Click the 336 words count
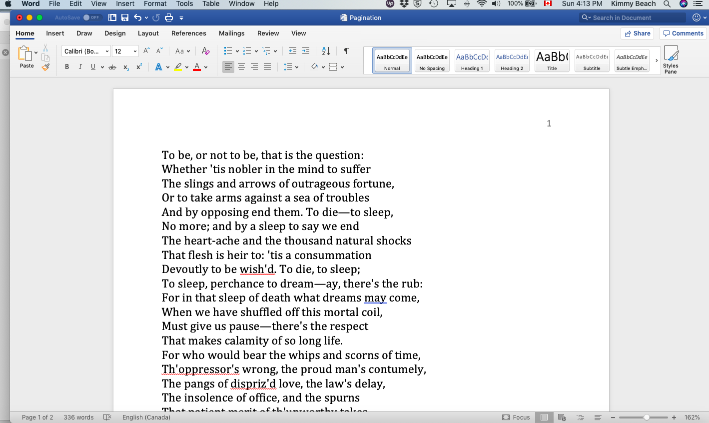 point(78,417)
